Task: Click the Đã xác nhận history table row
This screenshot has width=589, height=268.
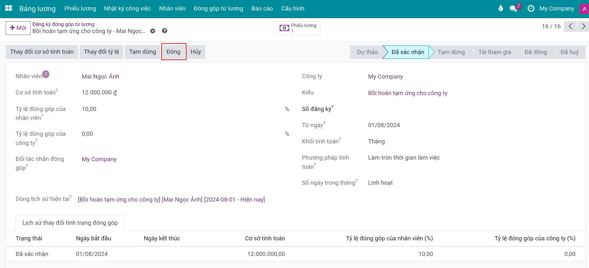Action: point(295,254)
